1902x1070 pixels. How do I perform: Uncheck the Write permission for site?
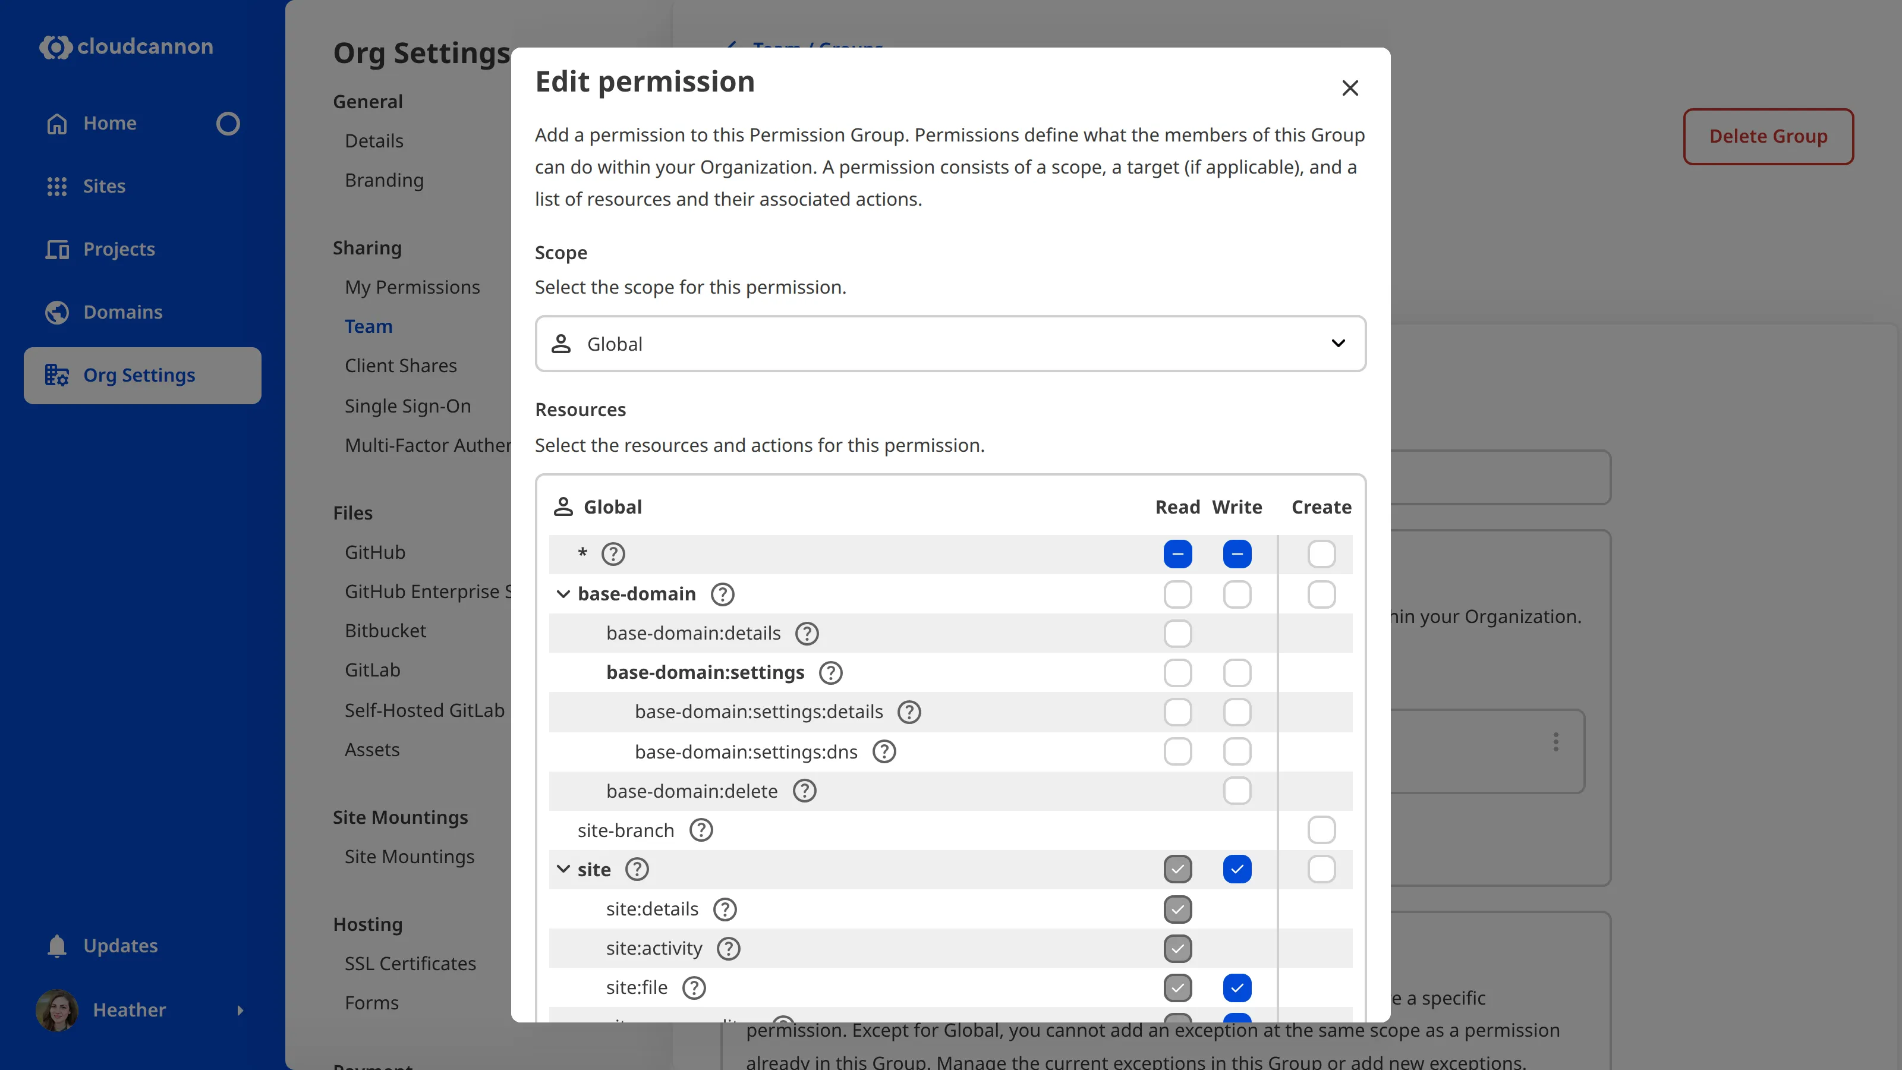click(1237, 869)
